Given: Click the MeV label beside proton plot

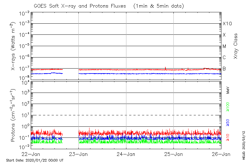Looking at the screenshot, I should [x=228, y=90].
